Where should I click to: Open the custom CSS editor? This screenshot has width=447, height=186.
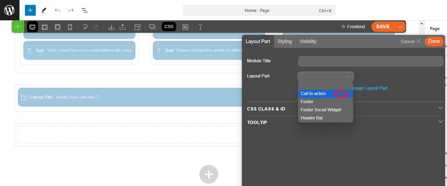169,27
